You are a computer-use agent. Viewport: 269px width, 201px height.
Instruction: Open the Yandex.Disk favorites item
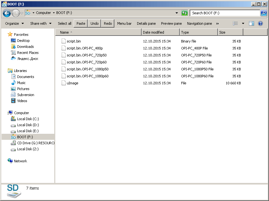(28, 59)
